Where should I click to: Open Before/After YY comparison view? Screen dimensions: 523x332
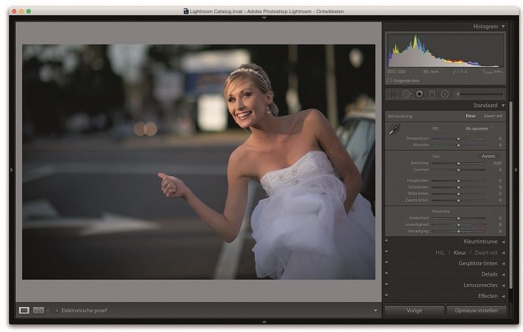pyautogui.click(x=39, y=310)
